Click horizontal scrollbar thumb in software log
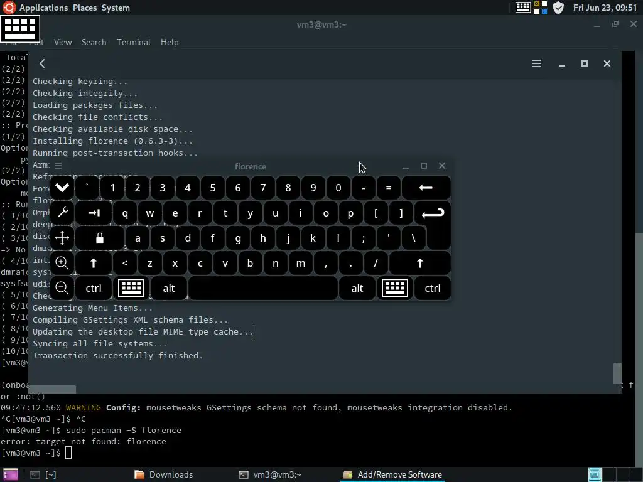The image size is (643, 482). 52,388
